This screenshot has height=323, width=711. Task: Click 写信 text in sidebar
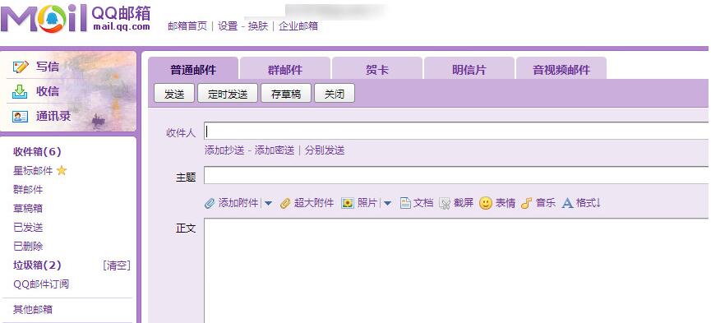click(x=48, y=67)
